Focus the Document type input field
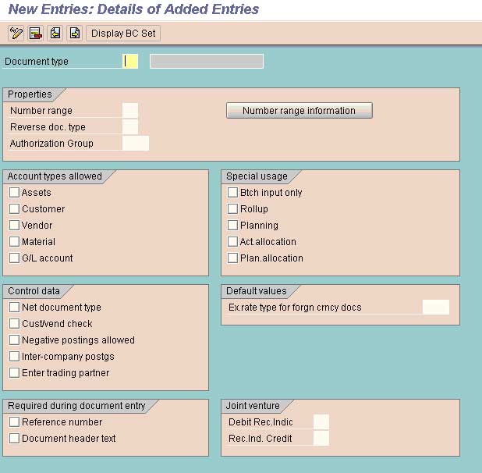 [x=130, y=61]
